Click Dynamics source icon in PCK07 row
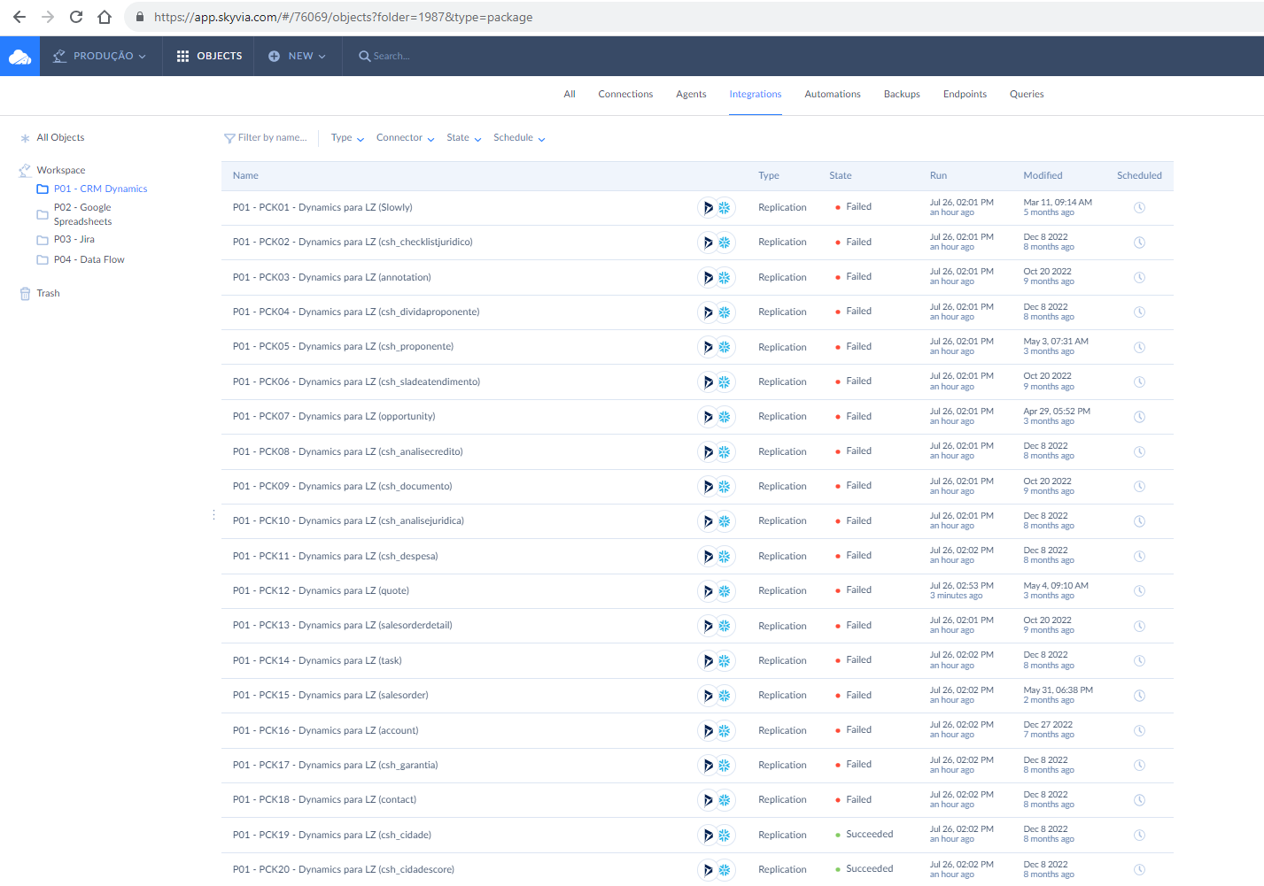The width and height of the screenshot is (1264, 886). [707, 417]
